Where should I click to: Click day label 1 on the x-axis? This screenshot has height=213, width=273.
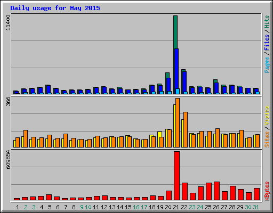pyautogui.click(x=18, y=207)
